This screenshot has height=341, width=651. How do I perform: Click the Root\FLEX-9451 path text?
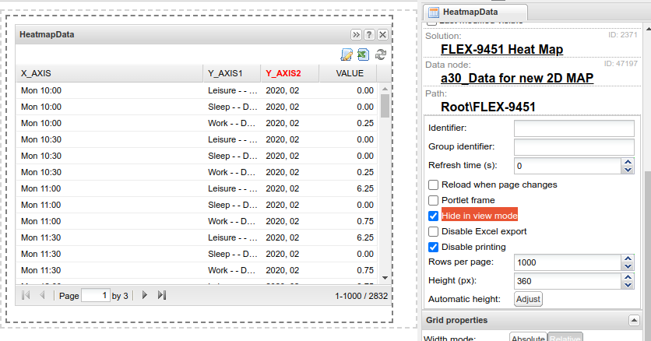(487, 107)
